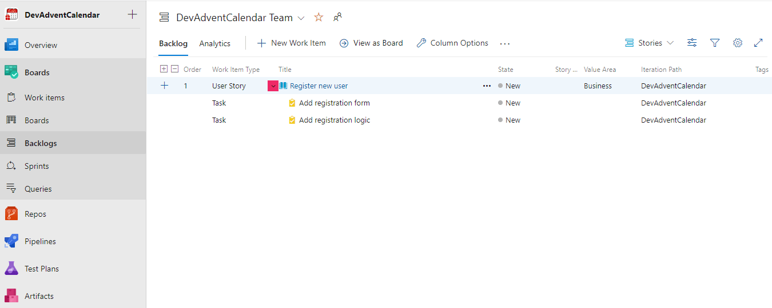Open Repos from the sidebar
The image size is (772, 308).
pyautogui.click(x=35, y=214)
